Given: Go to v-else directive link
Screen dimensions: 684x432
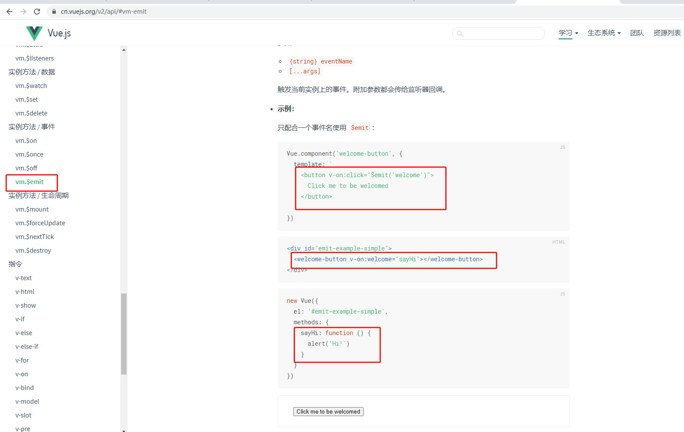Looking at the screenshot, I should point(24,333).
